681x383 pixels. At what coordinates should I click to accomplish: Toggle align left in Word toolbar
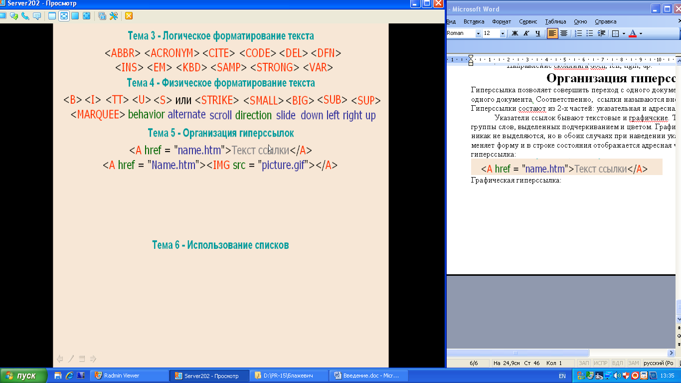pyautogui.click(x=552, y=33)
